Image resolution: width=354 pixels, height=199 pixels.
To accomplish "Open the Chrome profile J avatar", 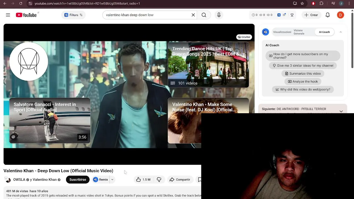I will pos(341,3).
